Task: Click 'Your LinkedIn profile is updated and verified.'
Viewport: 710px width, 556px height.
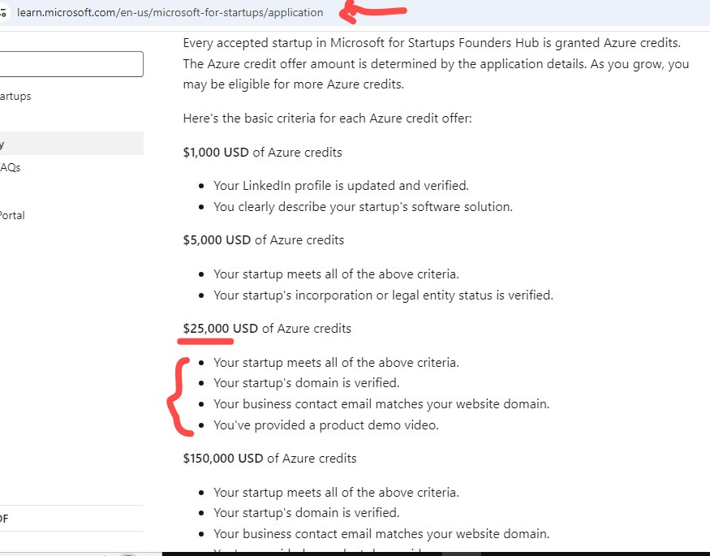Action: coord(341,186)
